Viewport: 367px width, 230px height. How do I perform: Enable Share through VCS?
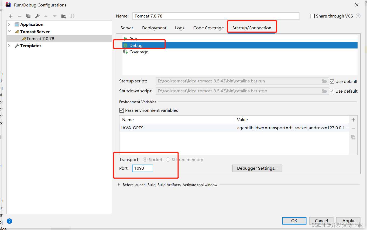[x=312, y=16]
